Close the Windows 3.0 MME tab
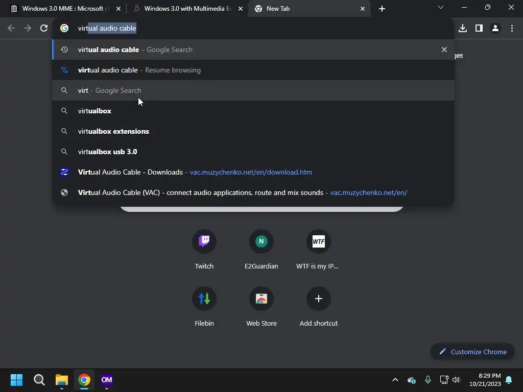Image resolution: width=523 pixels, height=392 pixels. click(118, 9)
